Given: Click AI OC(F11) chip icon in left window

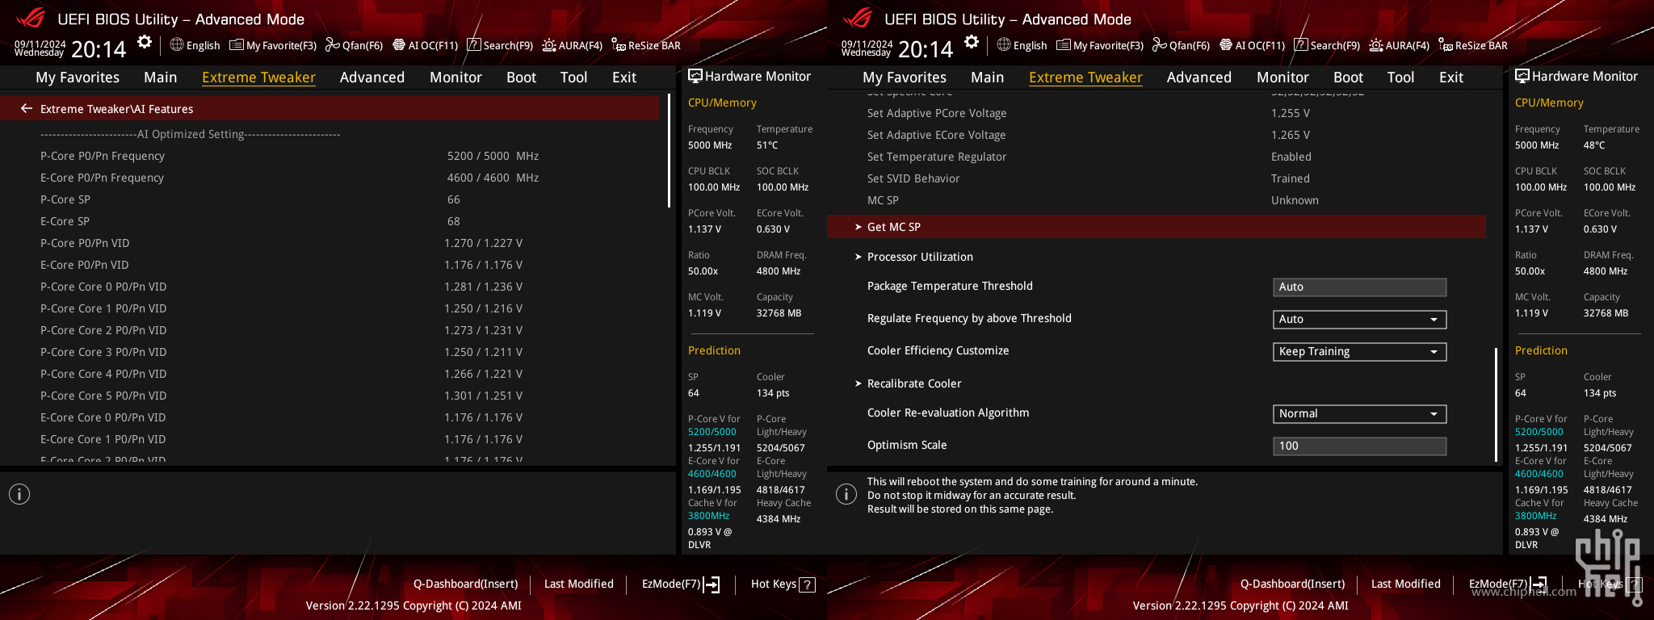Looking at the screenshot, I should [399, 45].
